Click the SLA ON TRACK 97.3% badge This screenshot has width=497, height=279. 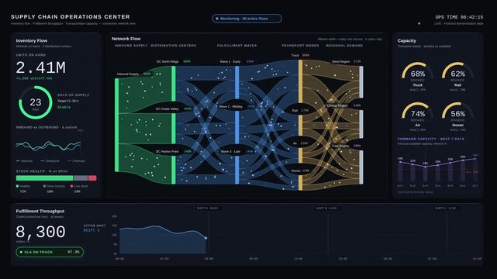[50, 252]
